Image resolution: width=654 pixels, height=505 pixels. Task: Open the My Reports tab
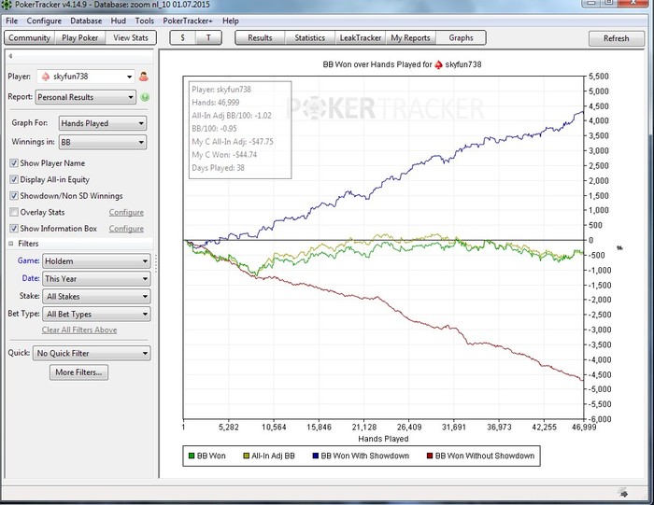(x=410, y=38)
